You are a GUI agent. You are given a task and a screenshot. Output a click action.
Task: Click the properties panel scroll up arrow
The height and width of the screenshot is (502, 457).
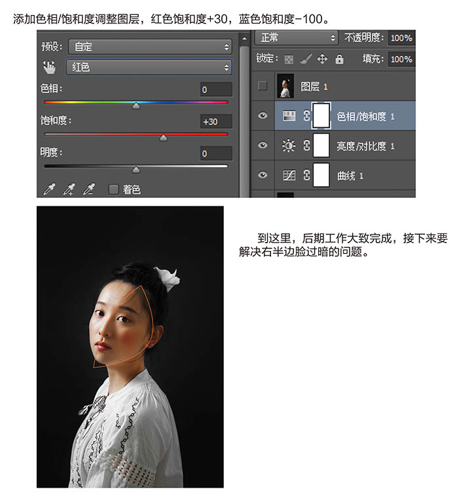pos(244,39)
